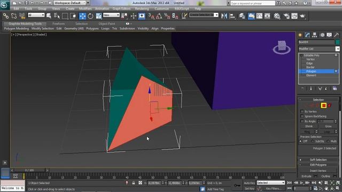Open the Rendering menu

pos(142,9)
